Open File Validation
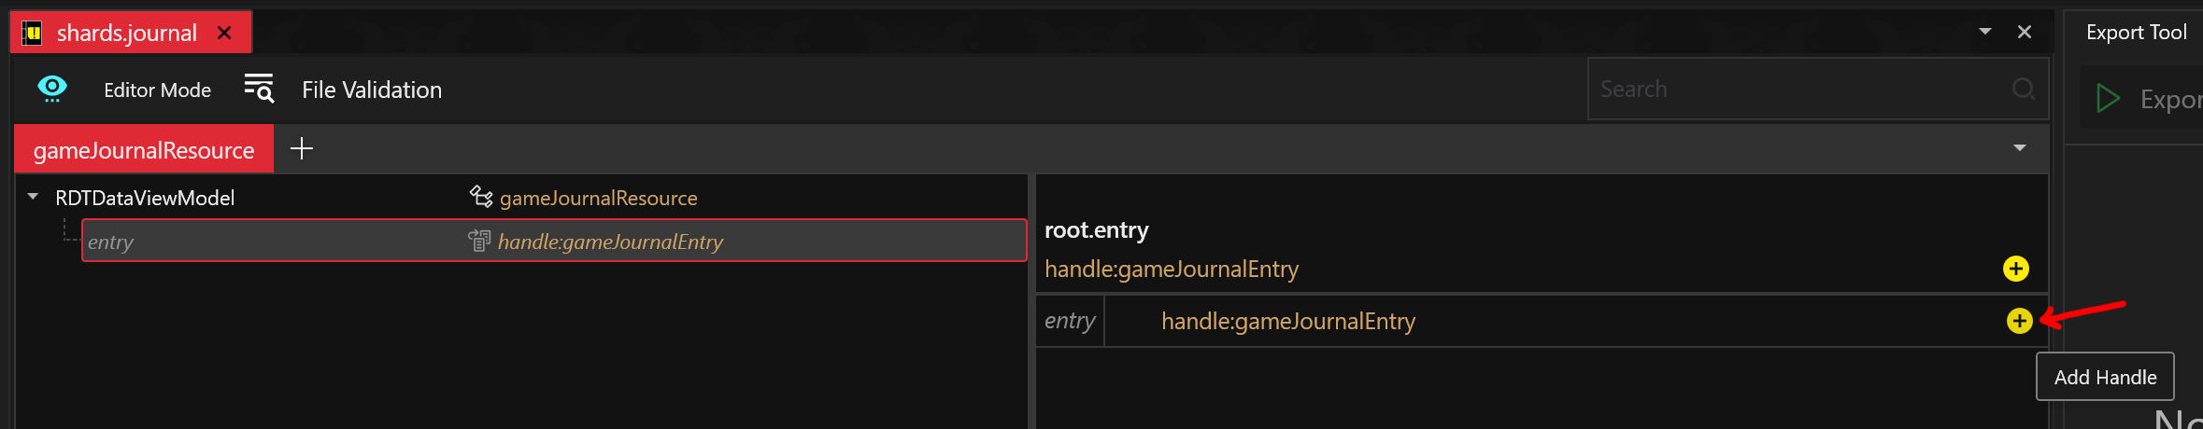 (371, 90)
